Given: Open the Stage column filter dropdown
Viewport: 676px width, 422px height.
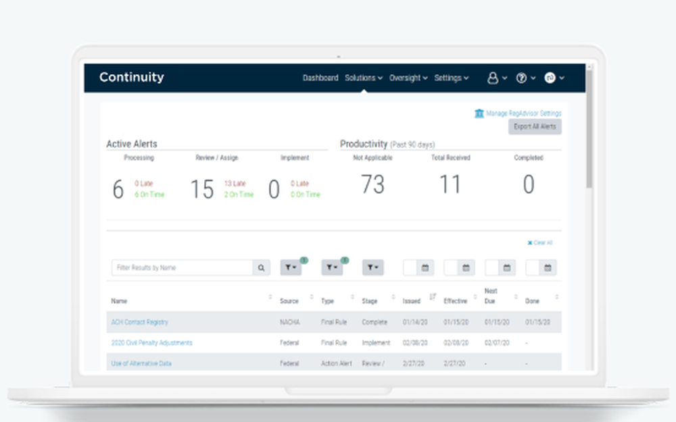Looking at the screenshot, I should 372,268.
